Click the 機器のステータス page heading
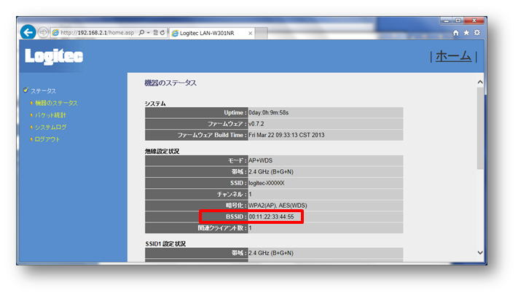The height and width of the screenshot is (296, 518). click(170, 83)
